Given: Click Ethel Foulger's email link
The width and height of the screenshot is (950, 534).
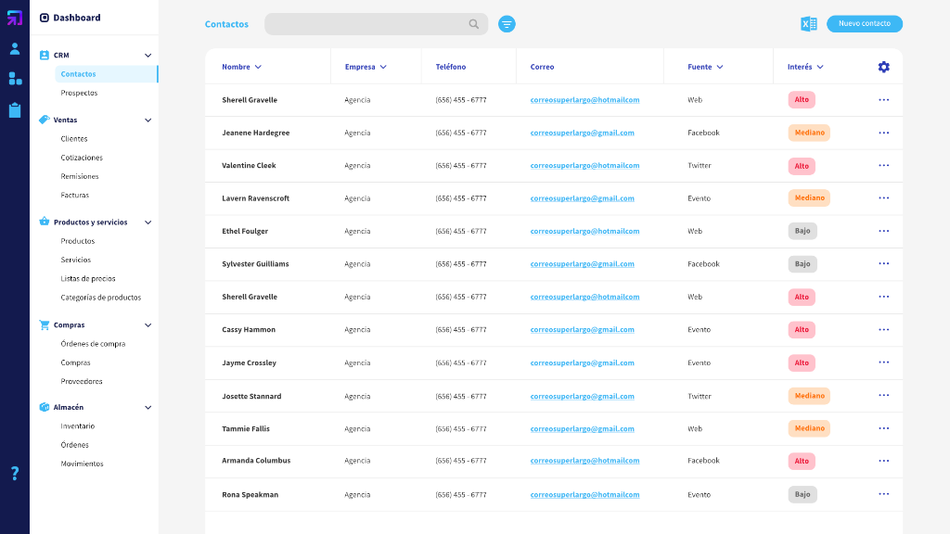Looking at the screenshot, I should click(584, 231).
